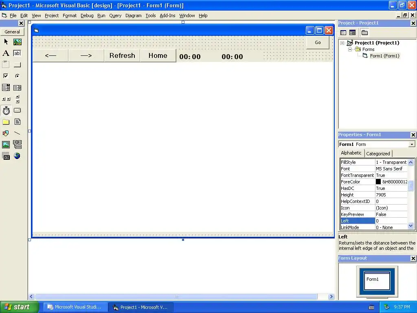Click the Refresh button on the form
Viewport: 417px width, 313px height.
click(x=122, y=55)
